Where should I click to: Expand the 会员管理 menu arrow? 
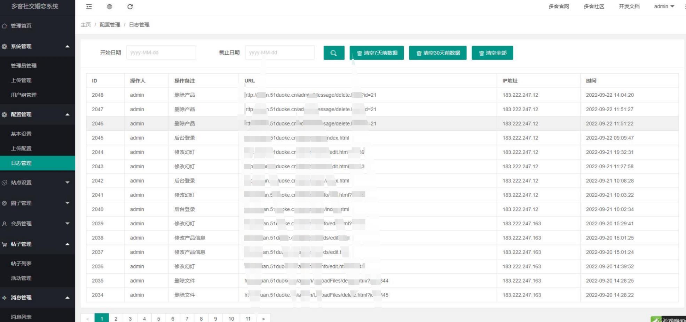click(x=68, y=224)
